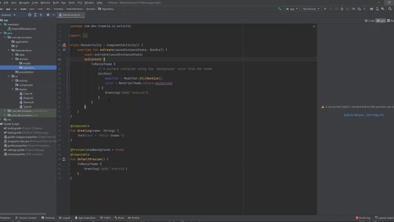Select the MainActivity.kt editor tab
The width and height of the screenshot is (394, 222).
click(x=70, y=15)
